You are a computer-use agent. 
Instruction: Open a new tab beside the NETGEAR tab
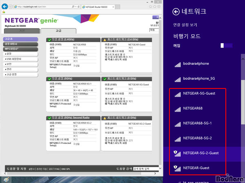click(118, 7)
